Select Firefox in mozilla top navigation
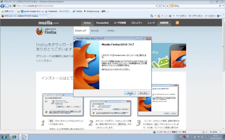Image resolution: width=225 pixels, height=140 pixels. coord(87,23)
